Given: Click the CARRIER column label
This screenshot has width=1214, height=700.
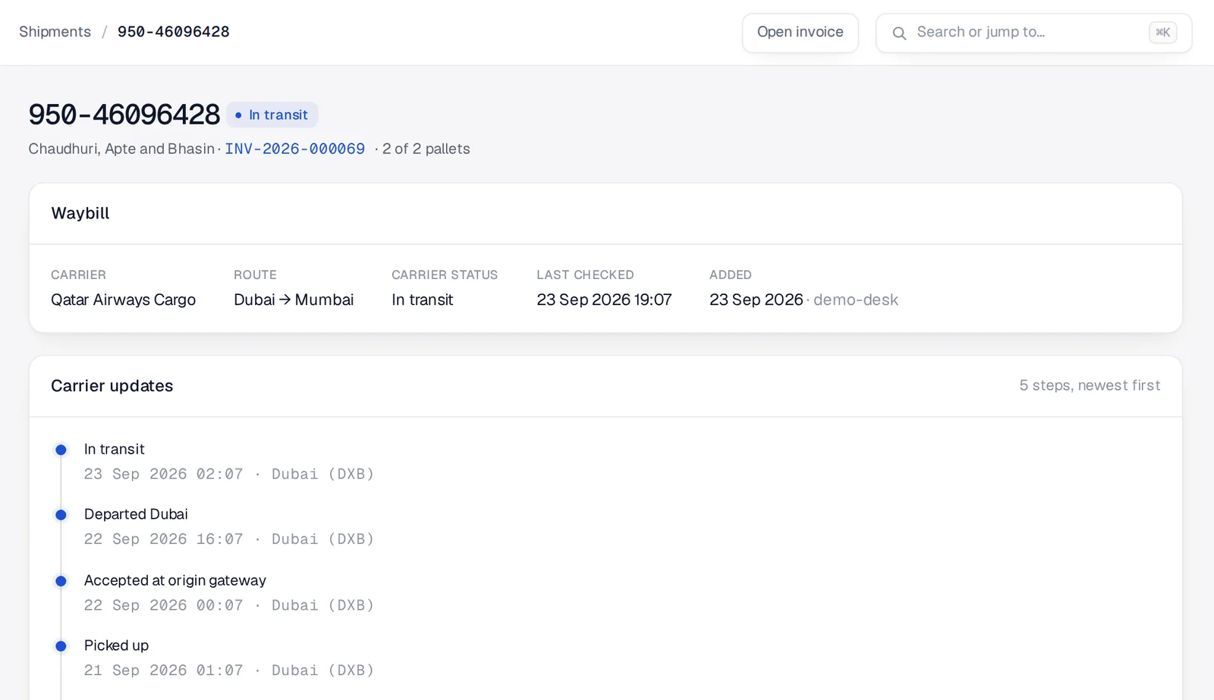Looking at the screenshot, I should coord(79,275).
